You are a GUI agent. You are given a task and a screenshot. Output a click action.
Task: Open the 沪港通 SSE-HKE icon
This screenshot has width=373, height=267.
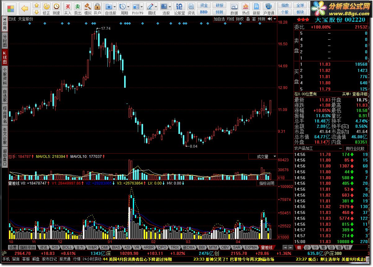(x=268, y=9)
